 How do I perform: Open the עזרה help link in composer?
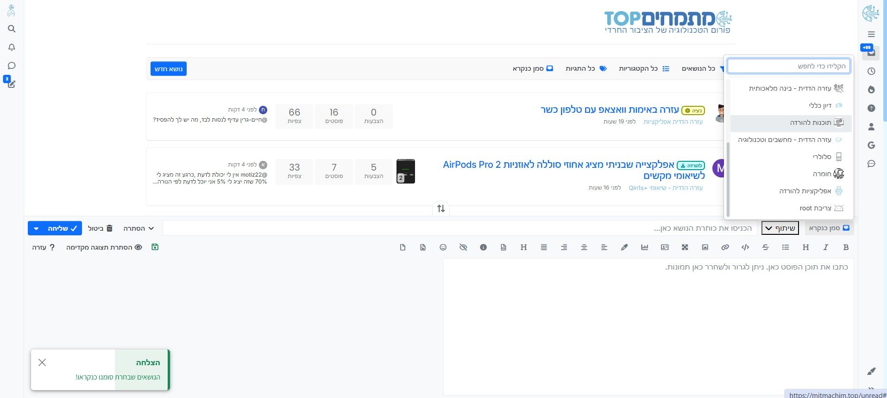click(43, 247)
